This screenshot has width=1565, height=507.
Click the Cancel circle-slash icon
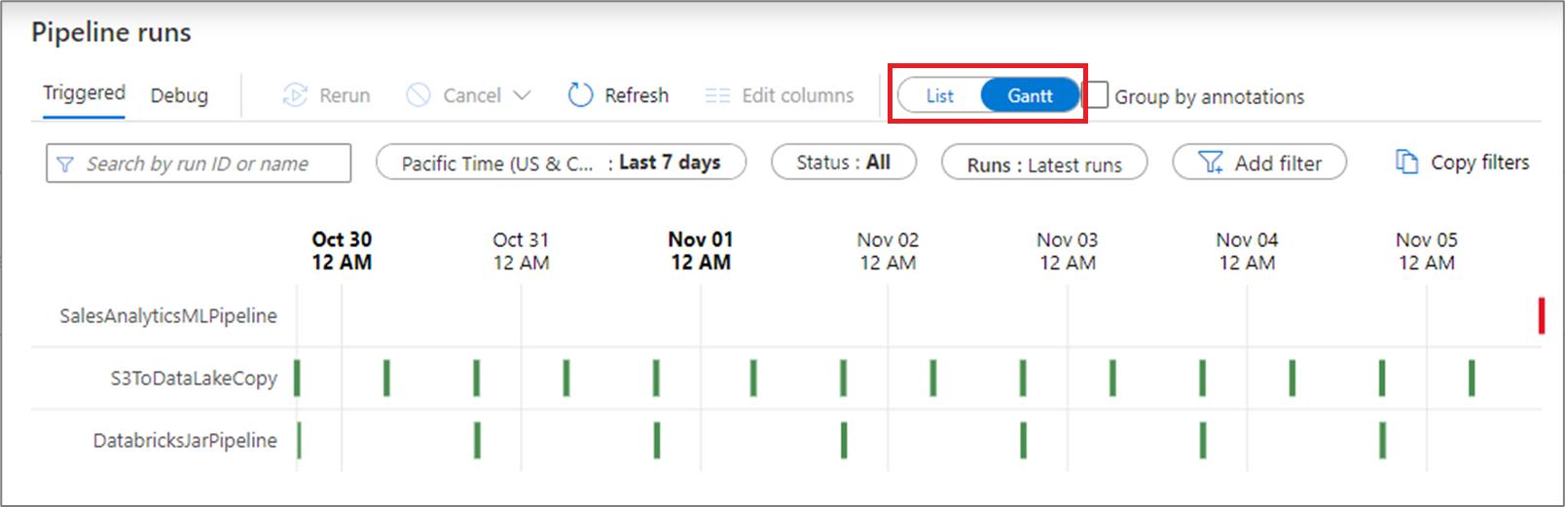click(419, 95)
